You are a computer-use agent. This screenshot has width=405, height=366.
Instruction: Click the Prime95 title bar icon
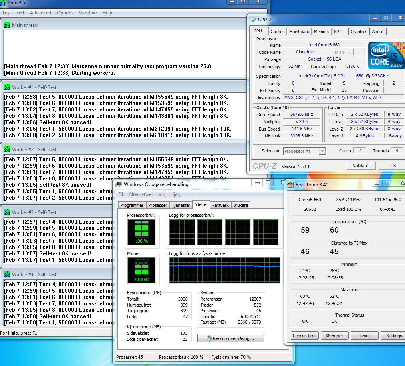click(4, 3)
